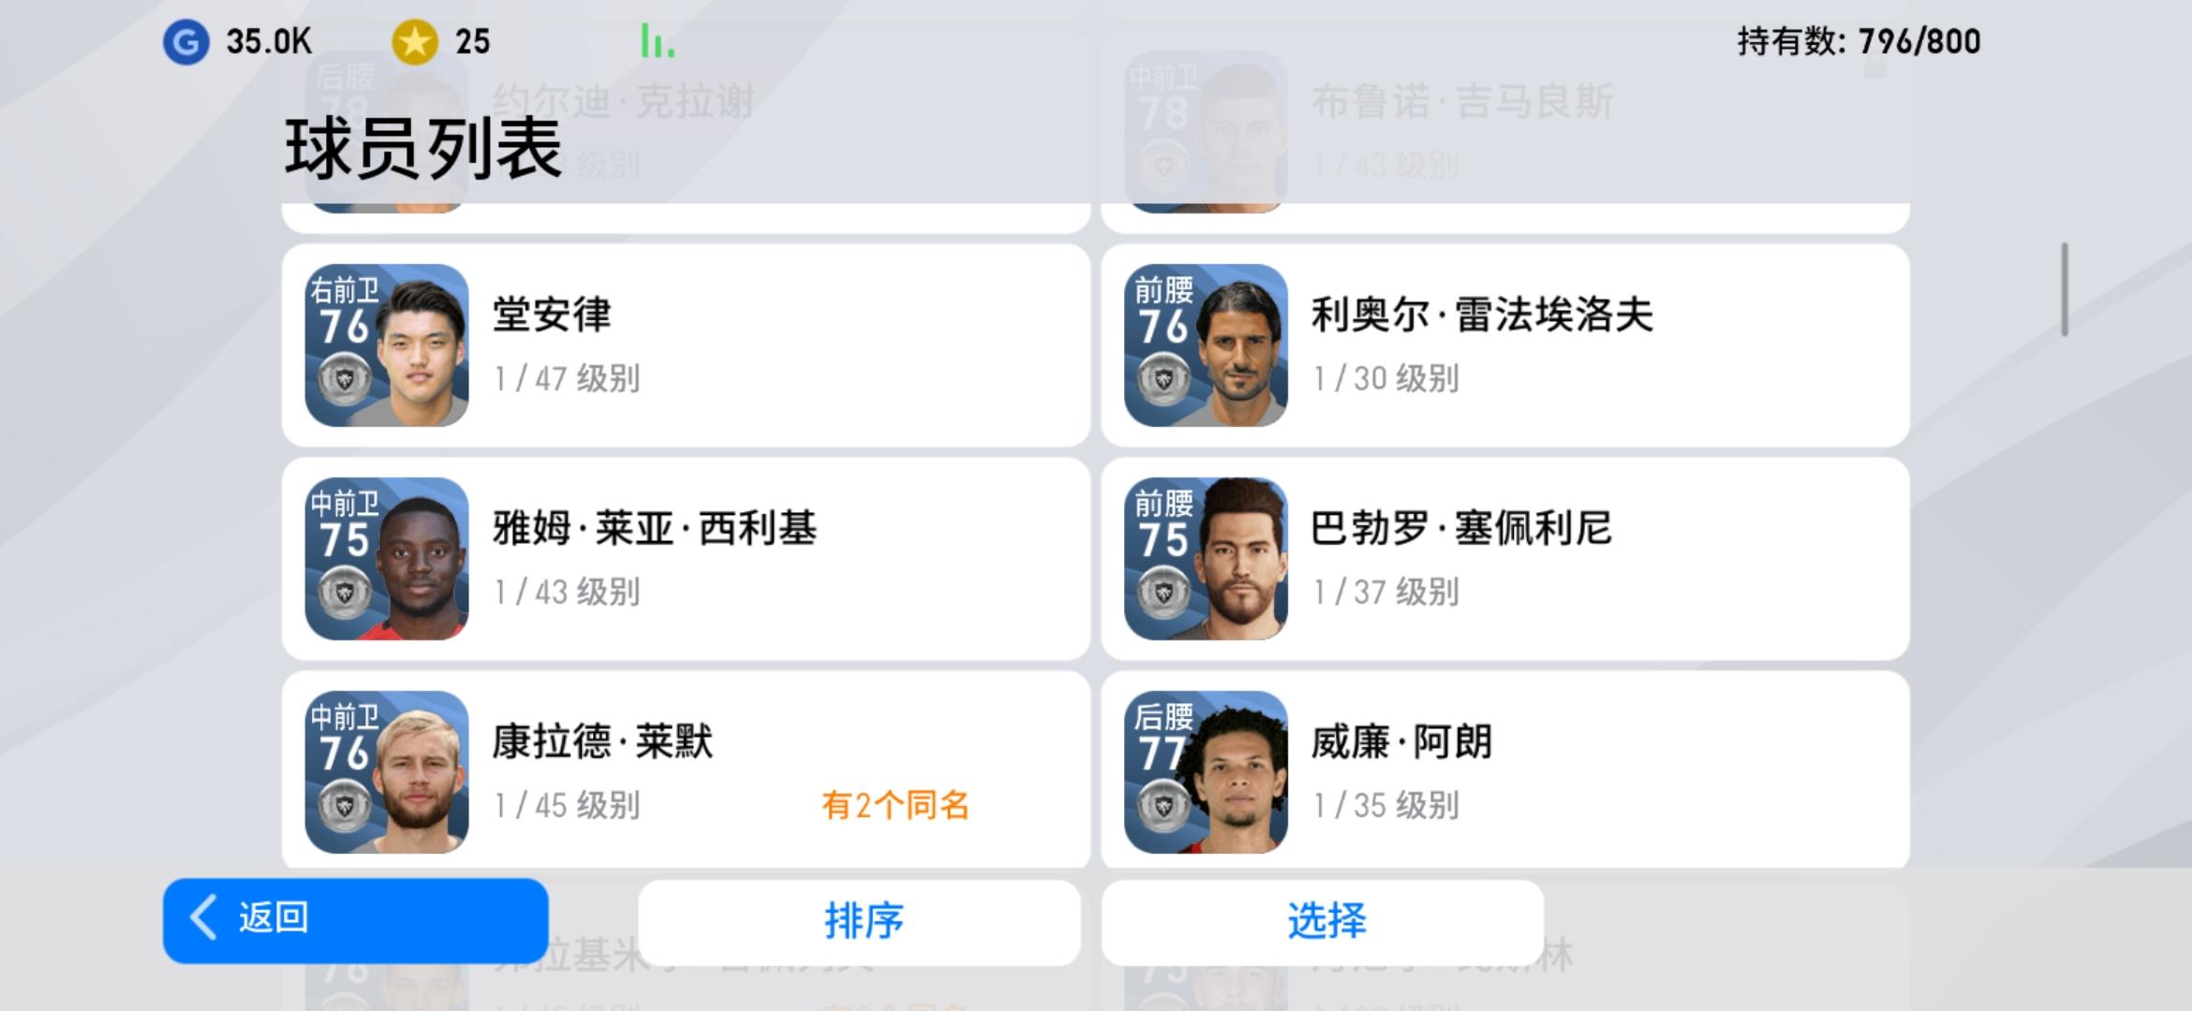Open 堂安律 player card portrait
Image resolution: width=2192 pixels, height=1011 pixels.
click(387, 345)
